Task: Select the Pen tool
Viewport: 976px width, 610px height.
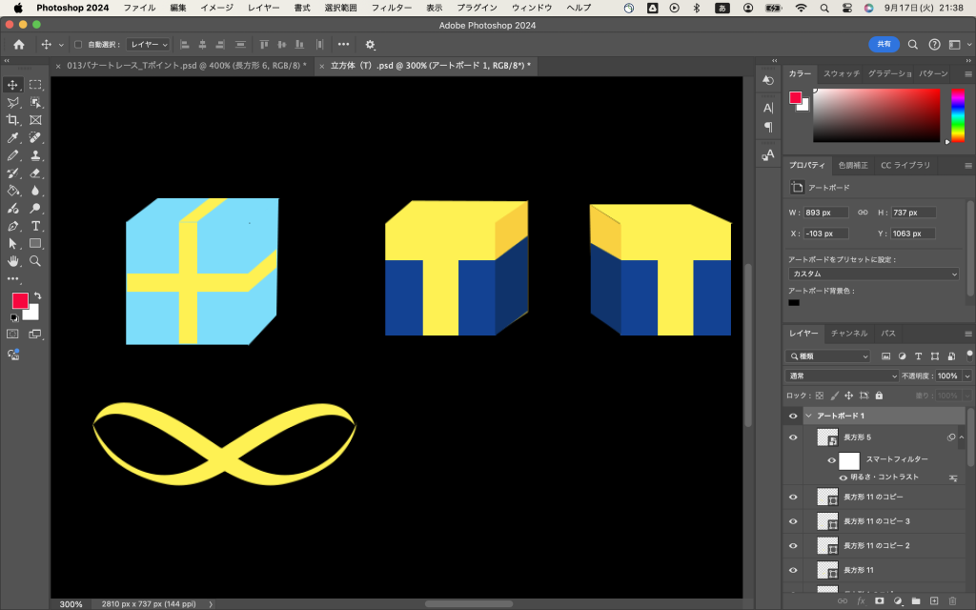Action: point(13,226)
